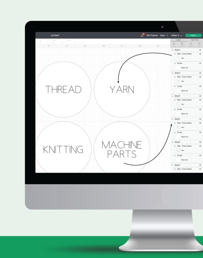Screen dimensions: 203x258
Task: Toggle visibility of first Circle layer
Action: click(x=200, y=63)
